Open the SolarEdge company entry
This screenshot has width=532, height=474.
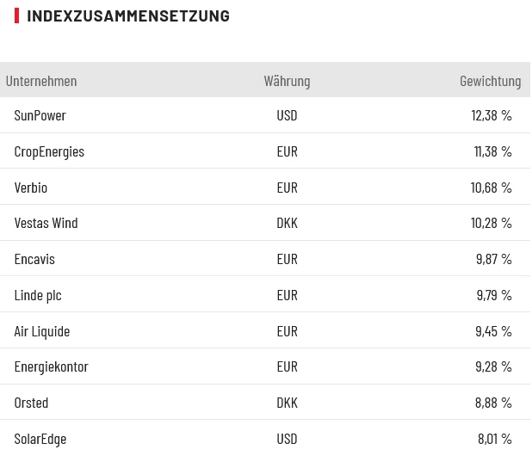[x=40, y=439]
